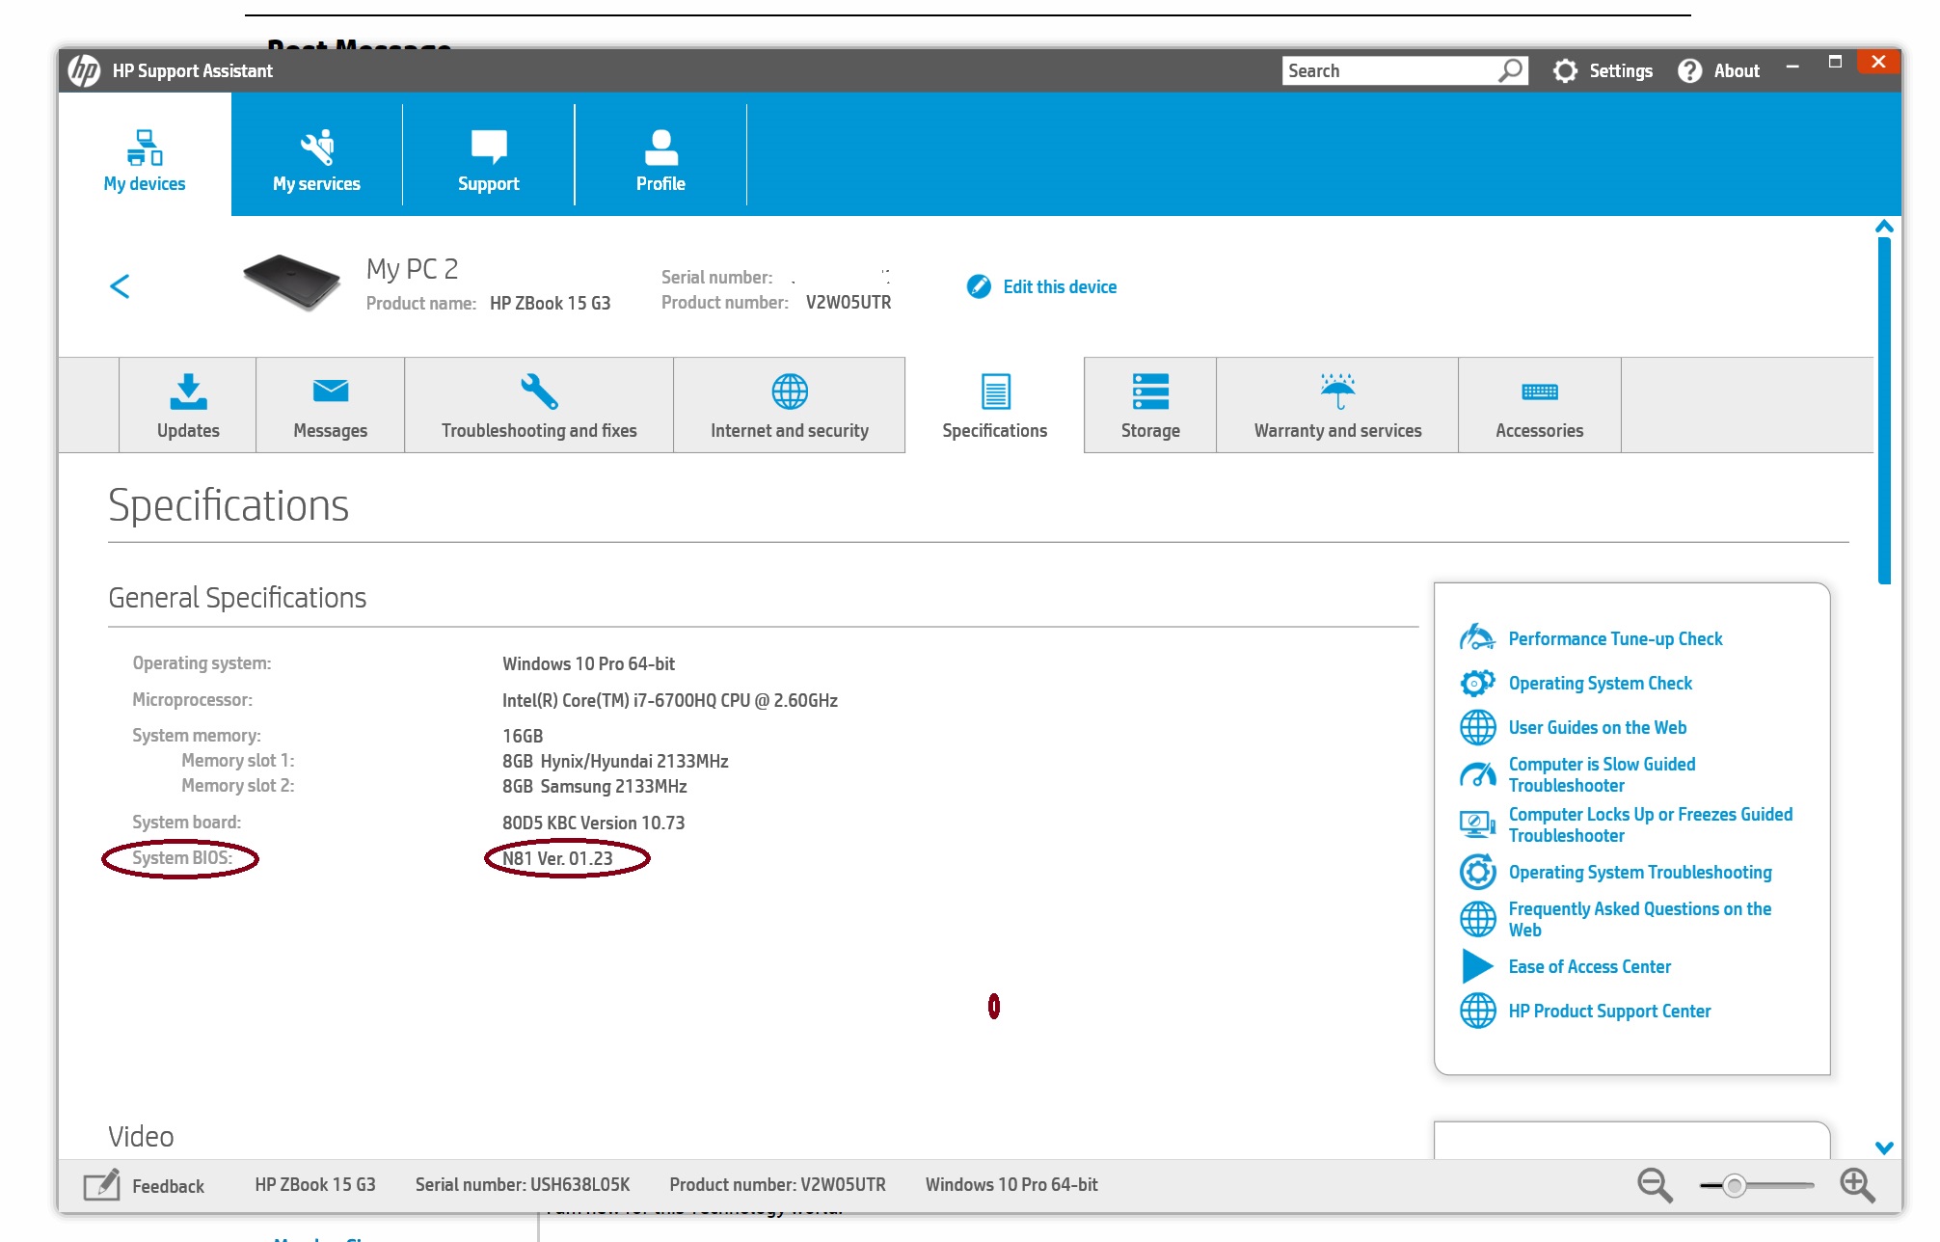This screenshot has width=1940, height=1242.
Task: Click Serial number USH638L05K in status bar
Action: tap(522, 1184)
